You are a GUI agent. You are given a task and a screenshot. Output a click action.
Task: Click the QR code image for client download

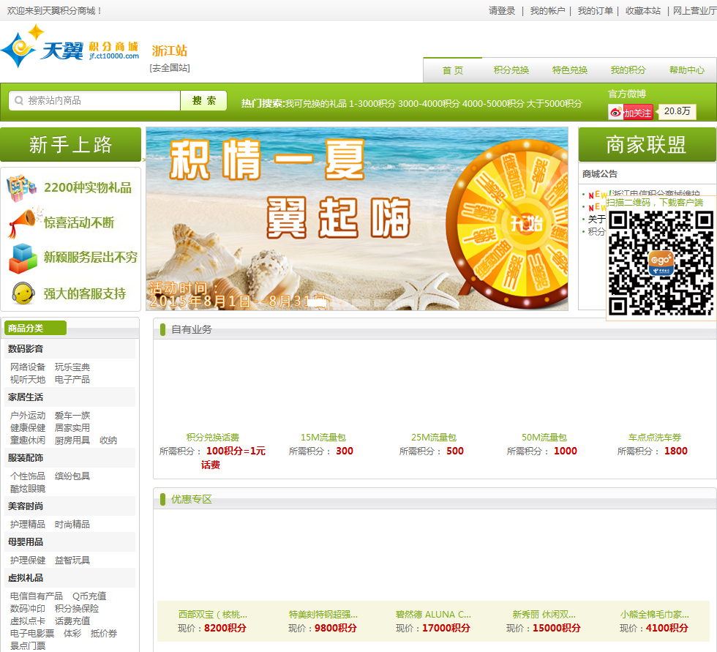pyautogui.click(x=661, y=264)
